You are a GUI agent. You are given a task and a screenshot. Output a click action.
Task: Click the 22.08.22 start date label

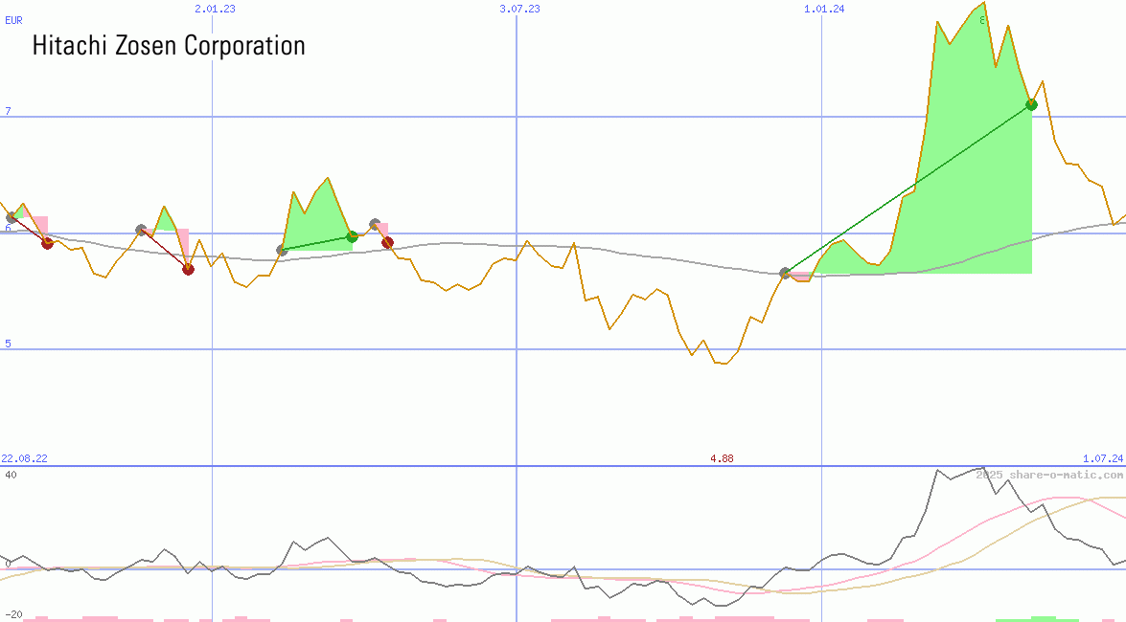click(x=24, y=458)
